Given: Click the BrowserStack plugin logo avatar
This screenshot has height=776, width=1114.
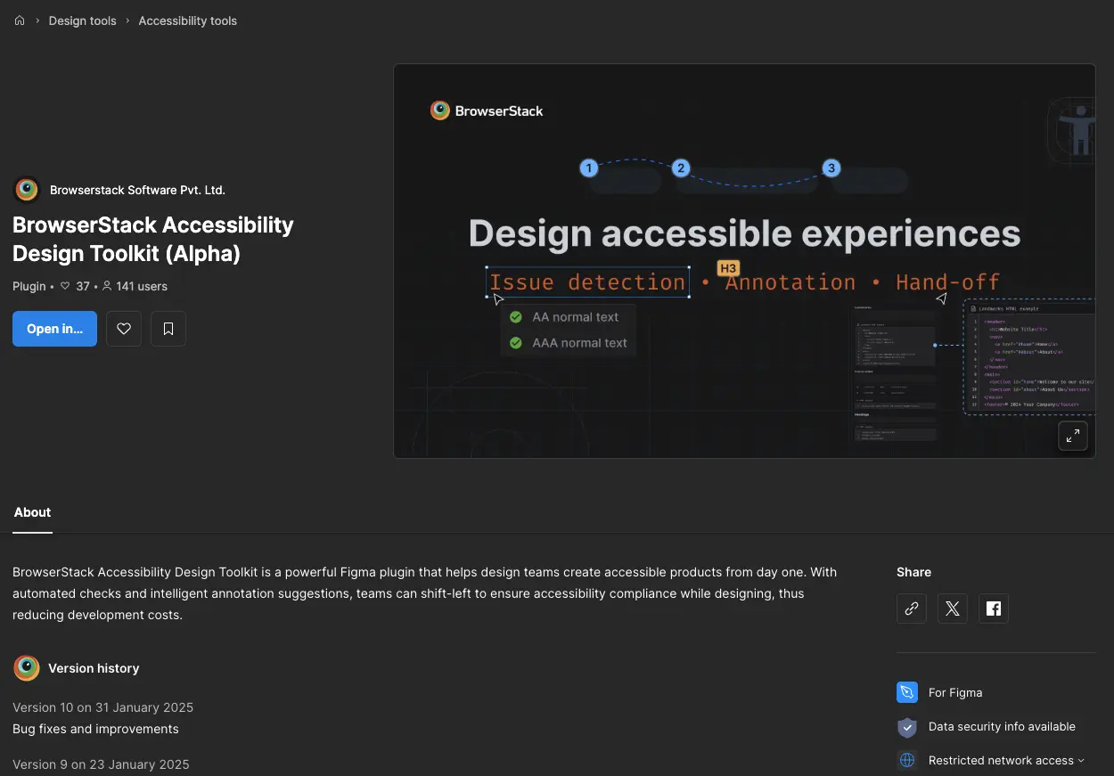Looking at the screenshot, I should coord(26,189).
